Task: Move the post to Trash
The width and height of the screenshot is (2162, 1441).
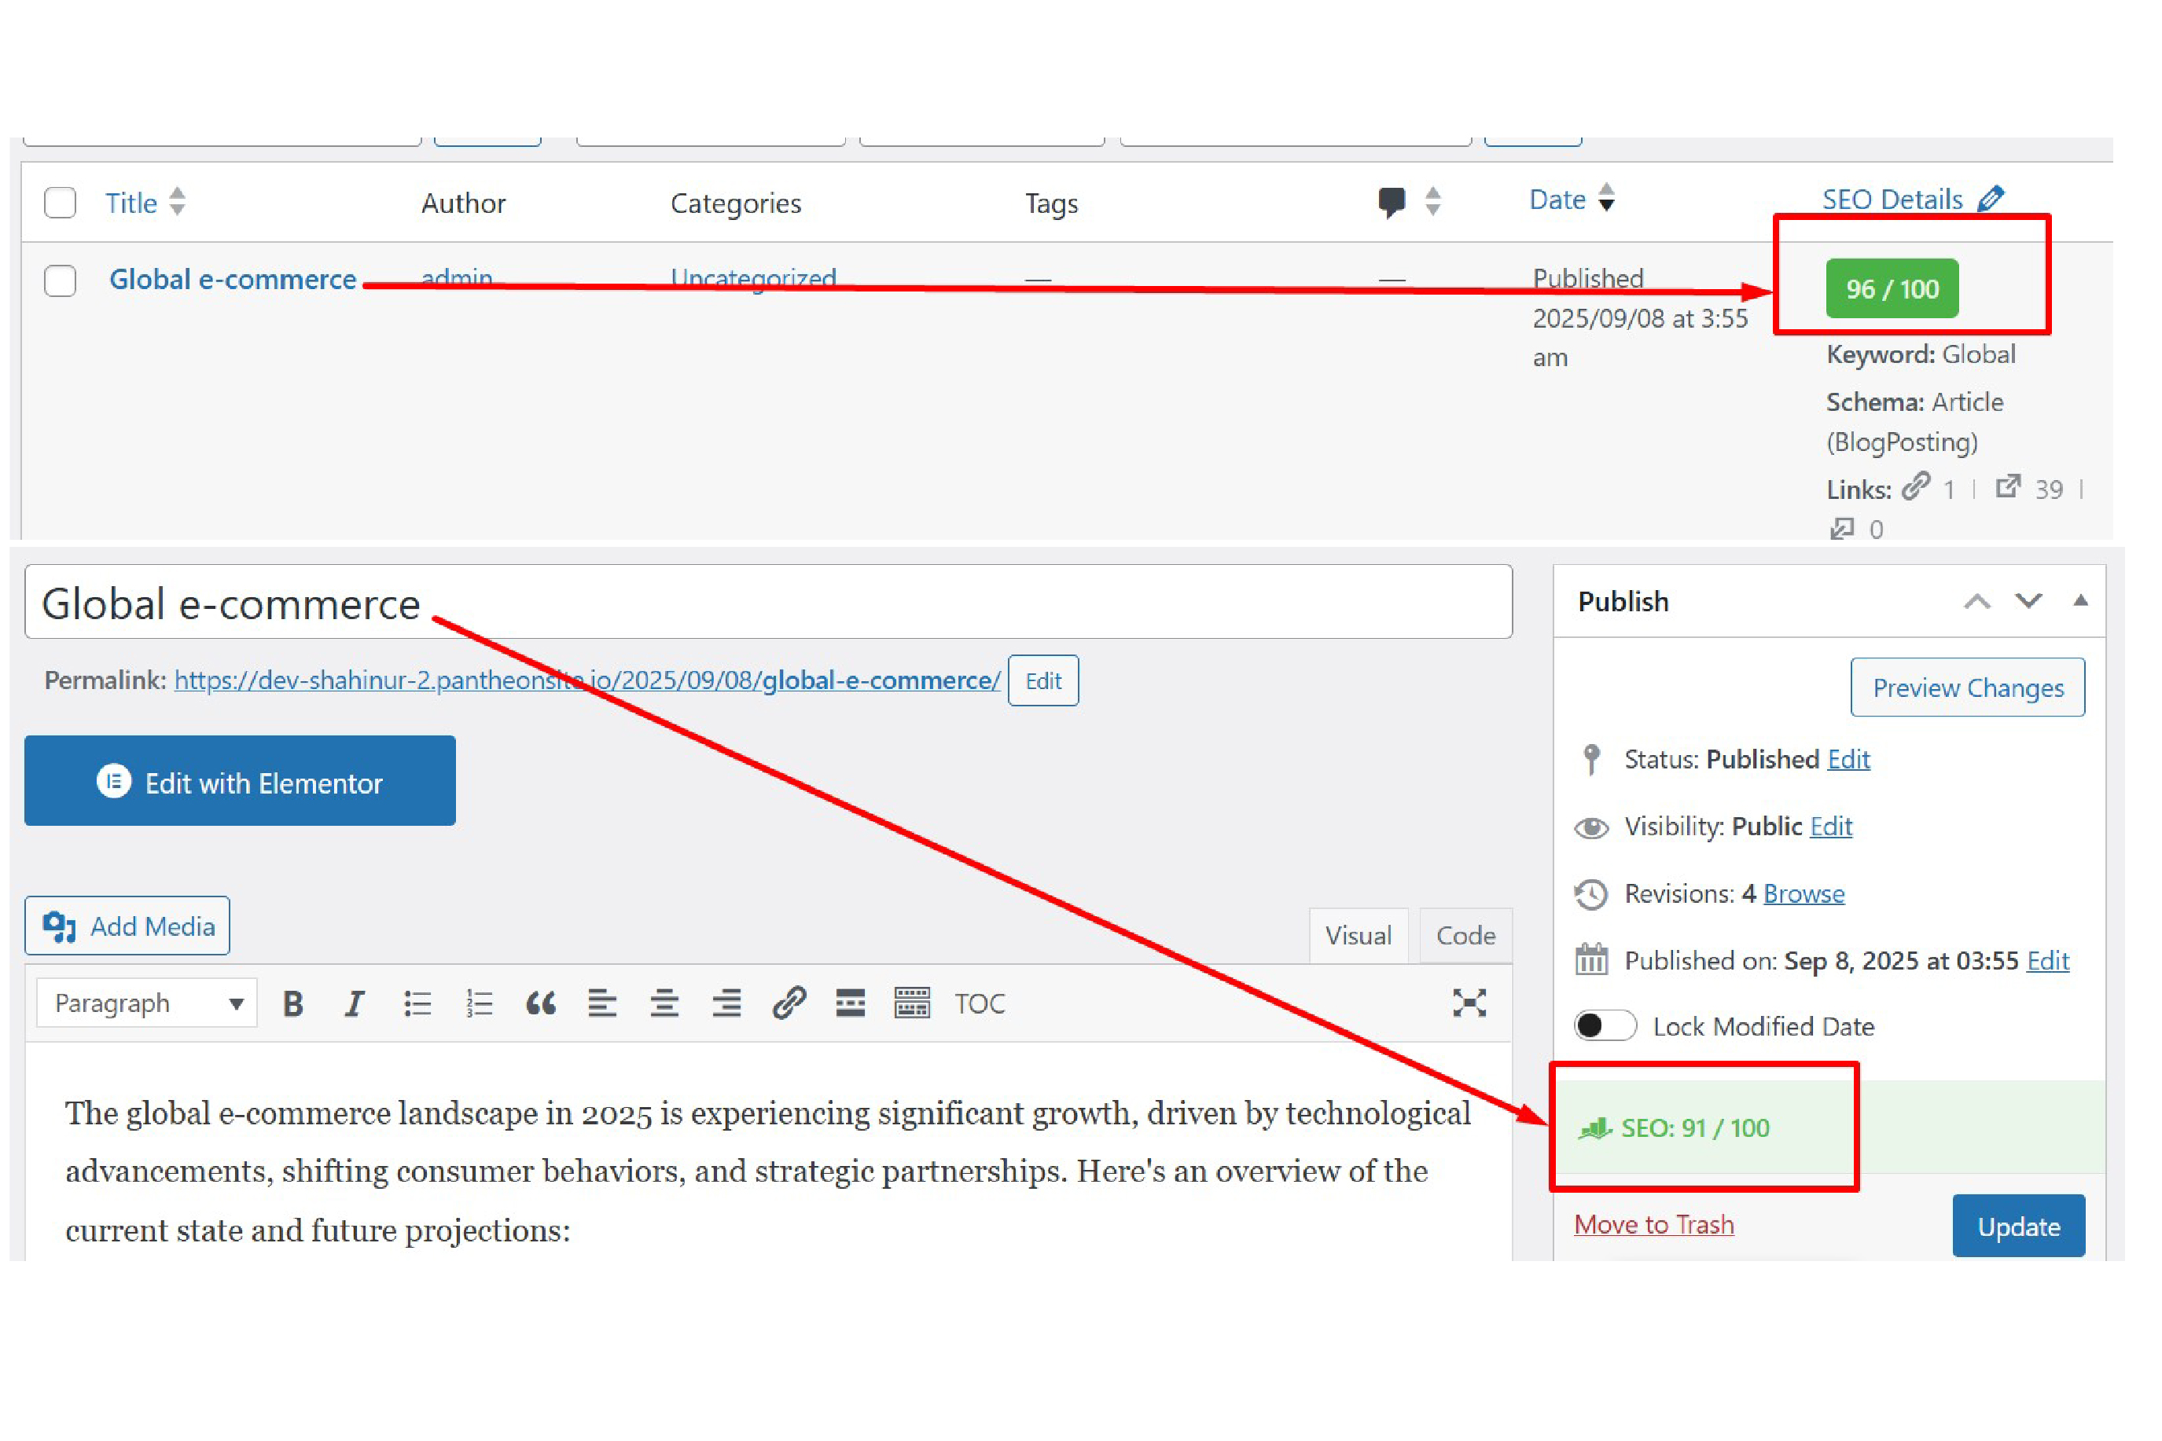Action: click(1653, 1223)
